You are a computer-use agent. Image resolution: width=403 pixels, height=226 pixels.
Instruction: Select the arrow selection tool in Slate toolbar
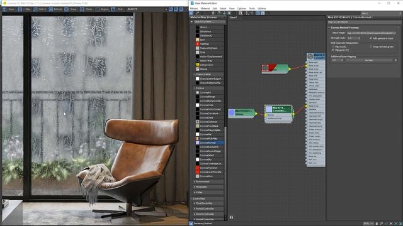pyautogui.click(x=191, y=13)
